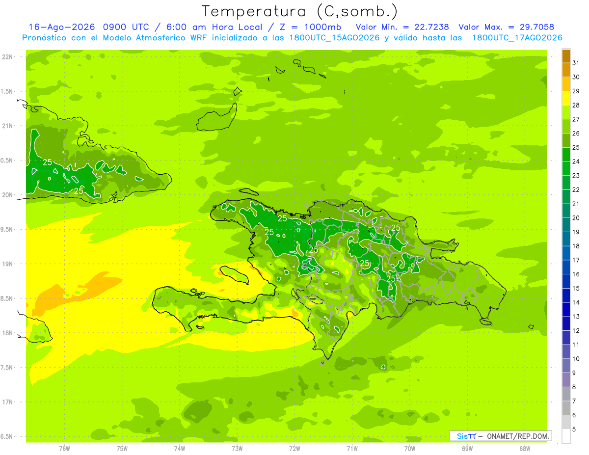Viewport: 589px width, 455px height.
Task: Click the '68W' longitude label
Action: (x=525, y=448)
